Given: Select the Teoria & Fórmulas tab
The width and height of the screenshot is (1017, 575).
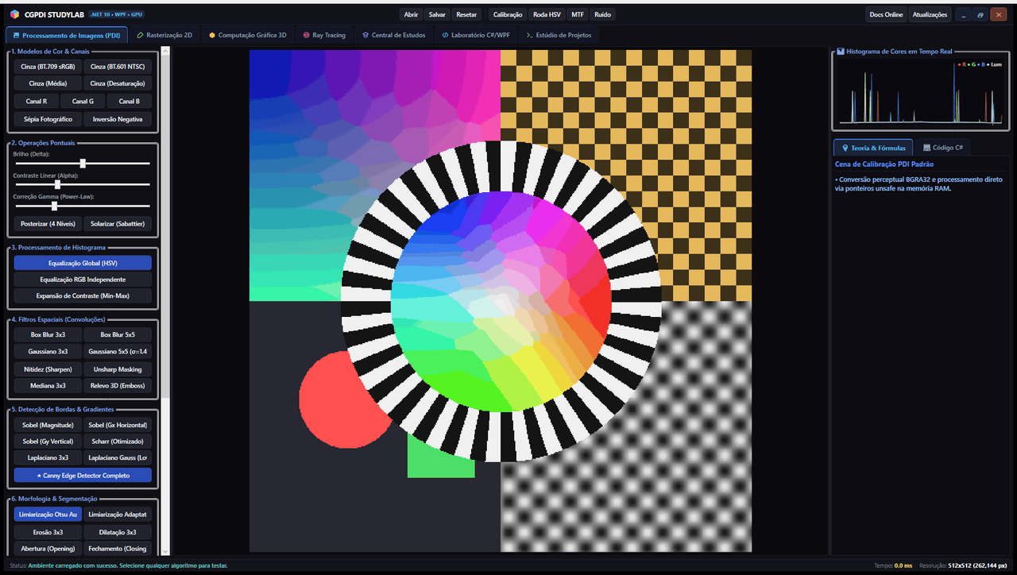Looking at the screenshot, I should coord(873,148).
